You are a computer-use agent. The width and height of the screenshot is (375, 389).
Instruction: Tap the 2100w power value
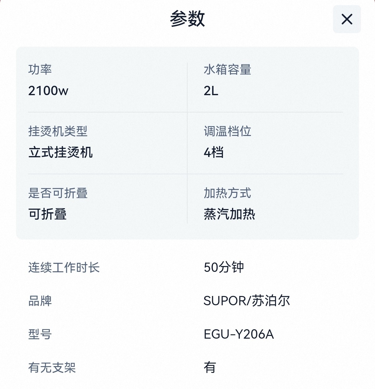(48, 91)
